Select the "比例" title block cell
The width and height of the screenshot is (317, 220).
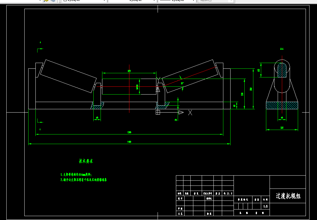(265, 200)
